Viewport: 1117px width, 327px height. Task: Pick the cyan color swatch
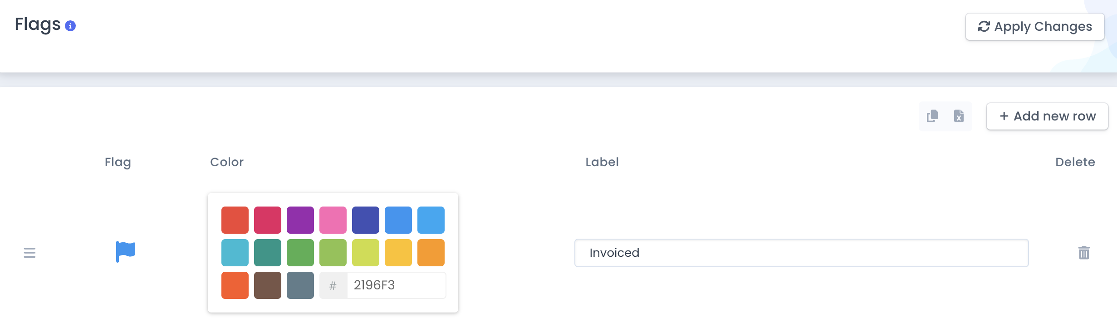tap(235, 253)
